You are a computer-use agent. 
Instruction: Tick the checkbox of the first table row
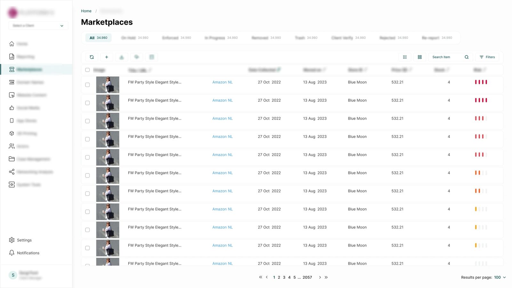87,85
